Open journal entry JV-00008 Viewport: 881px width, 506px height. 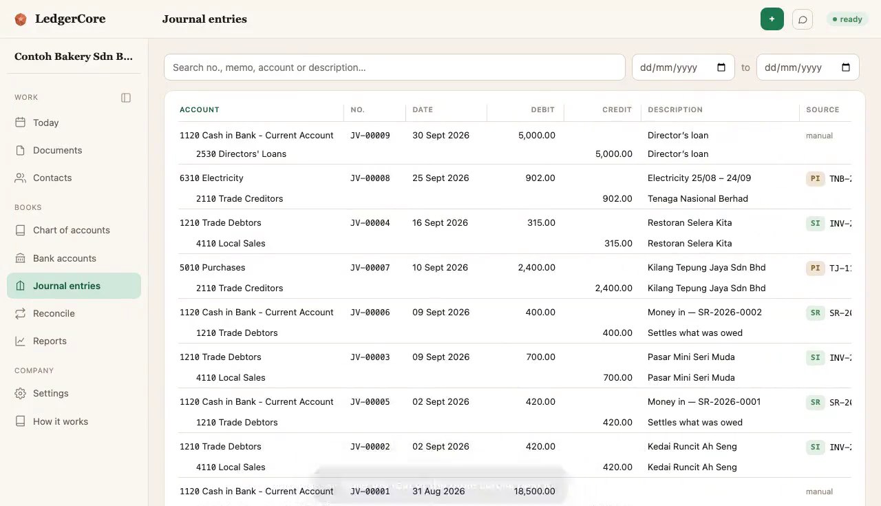[x=370, y=178]
